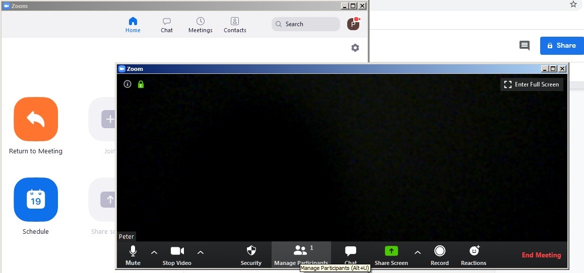Bookmark the page with the star icon

[573, 5]
